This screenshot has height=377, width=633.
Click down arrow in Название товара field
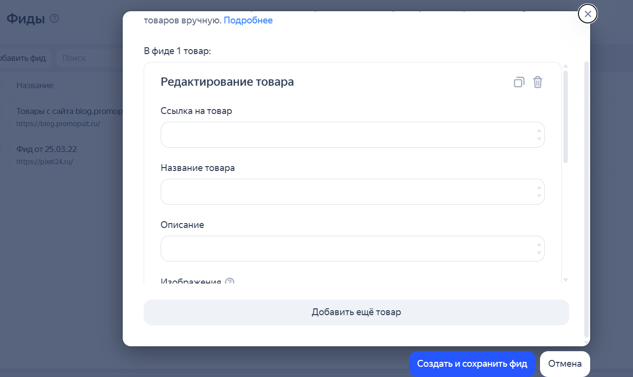(539, 196)
